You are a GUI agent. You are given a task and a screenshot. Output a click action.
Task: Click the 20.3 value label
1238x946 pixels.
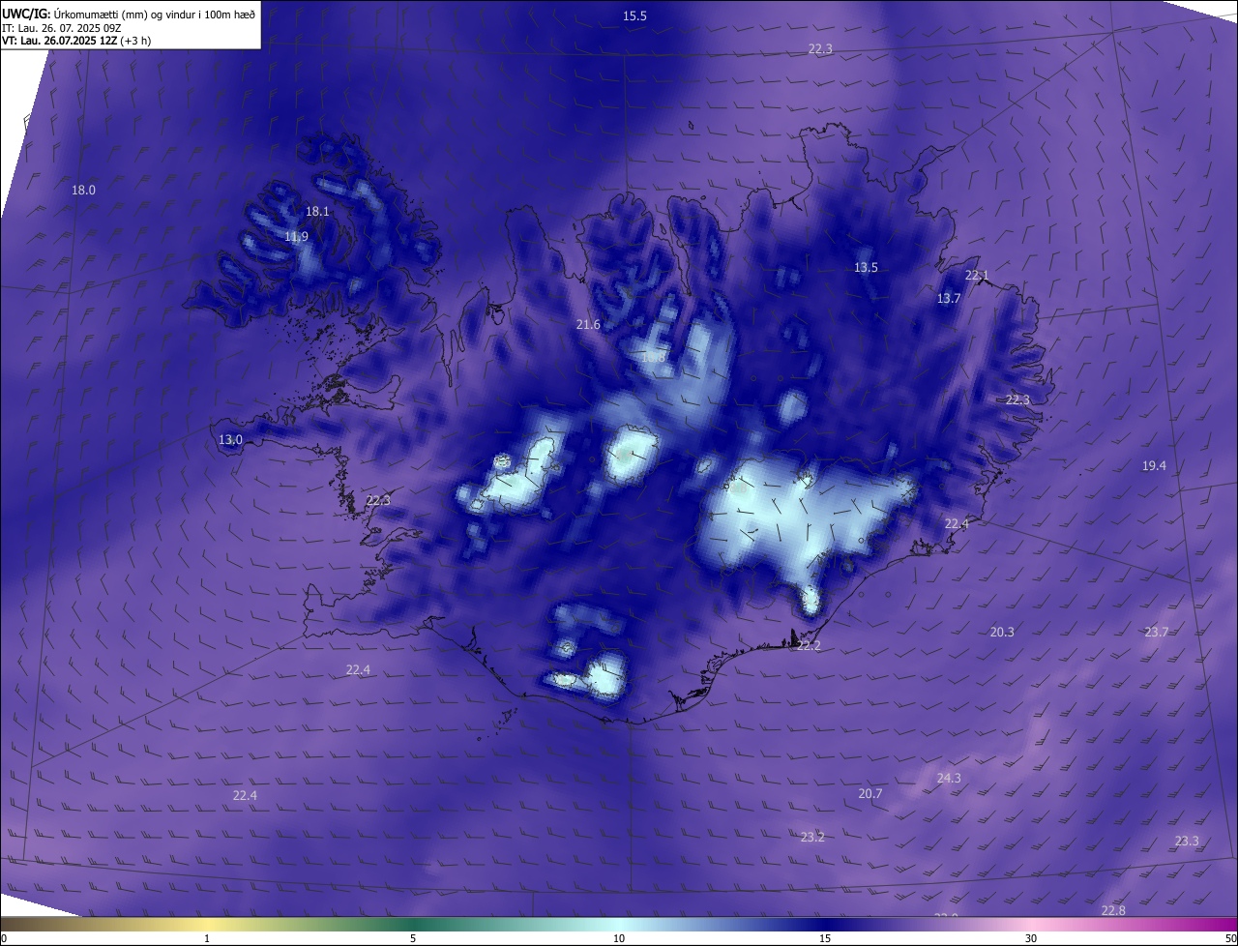[x=1002, y=632]
